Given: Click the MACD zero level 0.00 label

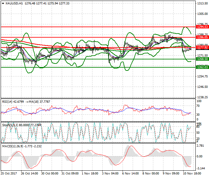Looking at the screenshot, I should pos(199,156).
